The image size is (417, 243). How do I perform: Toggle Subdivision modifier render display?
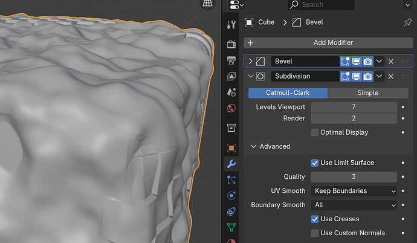[x=367, y=77]
